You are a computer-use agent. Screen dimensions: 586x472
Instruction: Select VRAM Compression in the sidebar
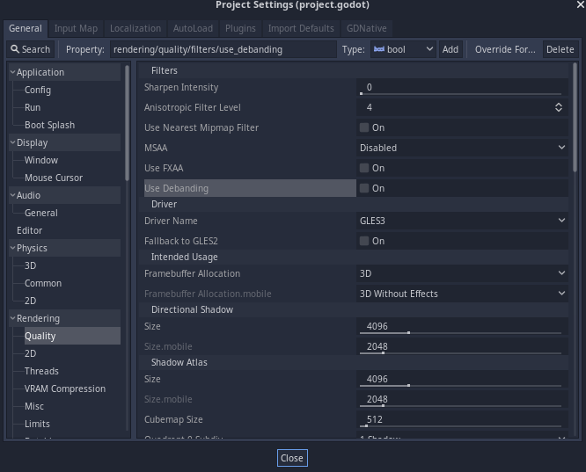click(64, 388)
